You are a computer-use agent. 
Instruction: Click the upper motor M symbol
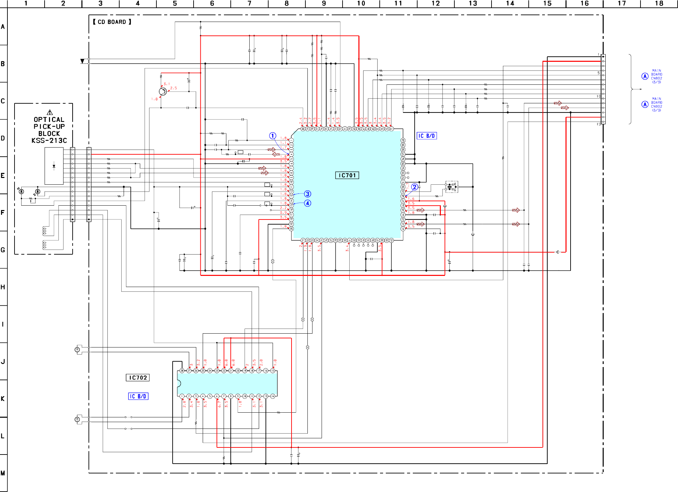(x=77, y=349)
